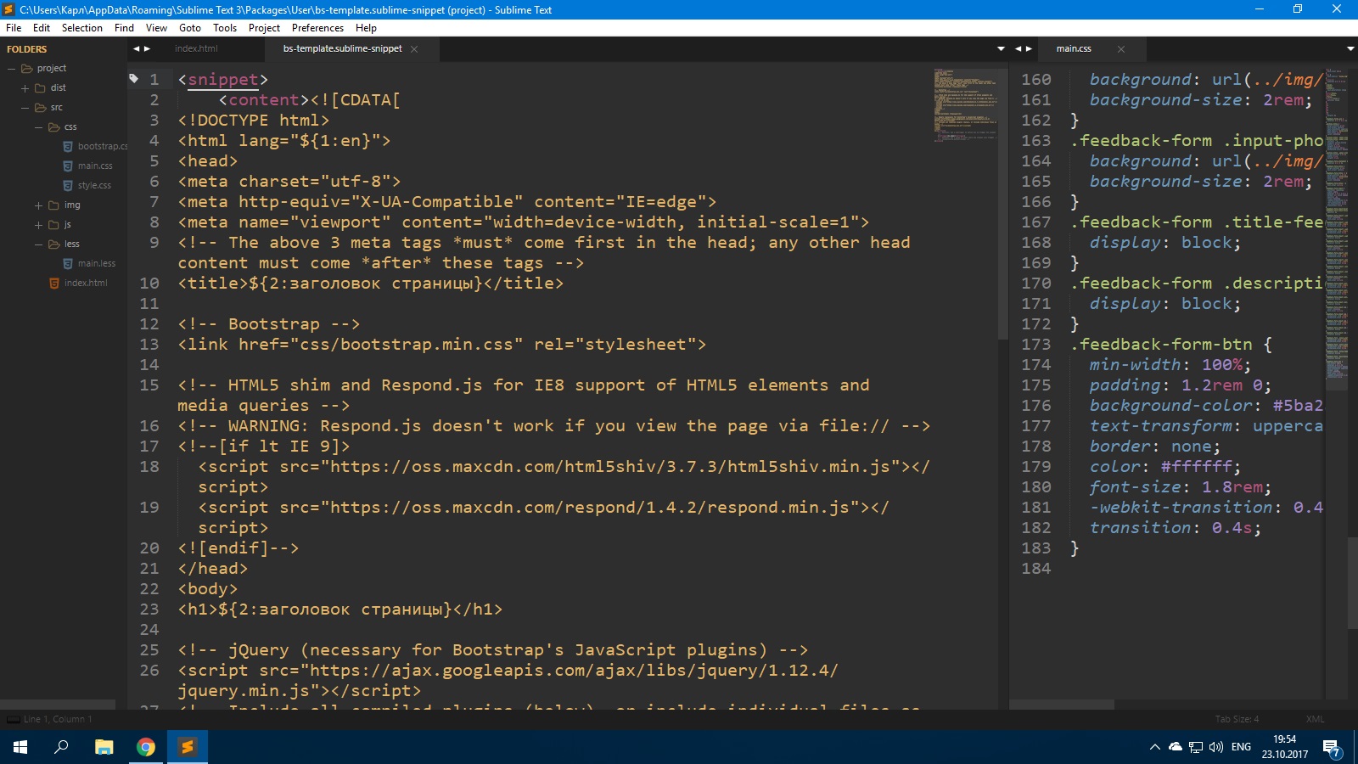Screen dimensions: 1358x764
Task: Click the left tab scroll arrow in first pane
Action: click(x=136, y=49)
